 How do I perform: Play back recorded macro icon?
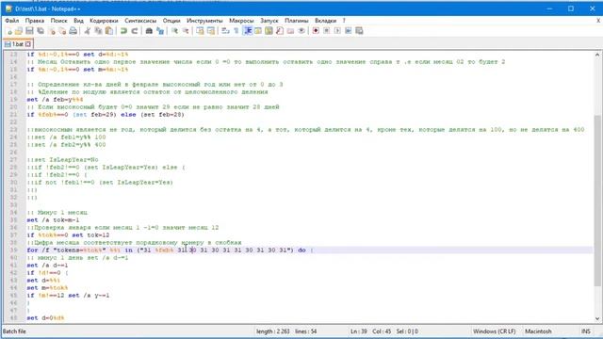[337, 31]
